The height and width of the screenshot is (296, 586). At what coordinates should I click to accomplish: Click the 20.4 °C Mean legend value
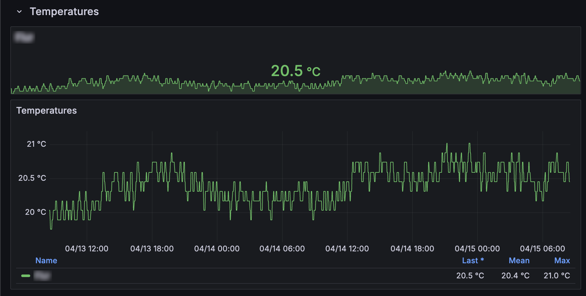coord(515,276)
